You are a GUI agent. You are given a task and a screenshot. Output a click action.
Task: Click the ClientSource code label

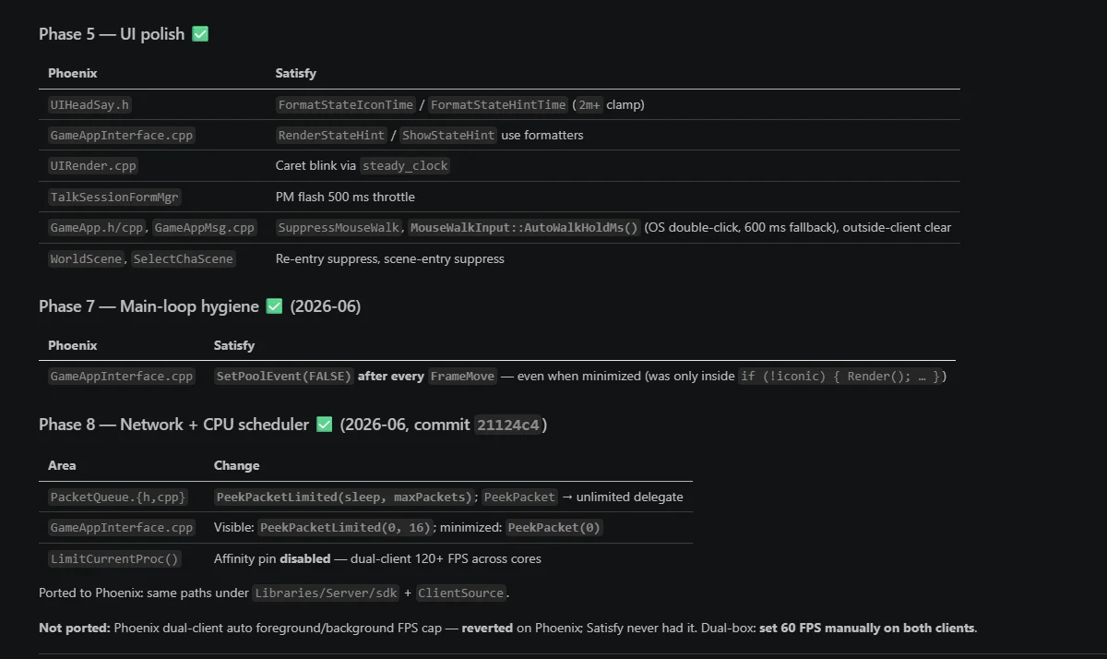pyautogui.click(x=461, y=593)
